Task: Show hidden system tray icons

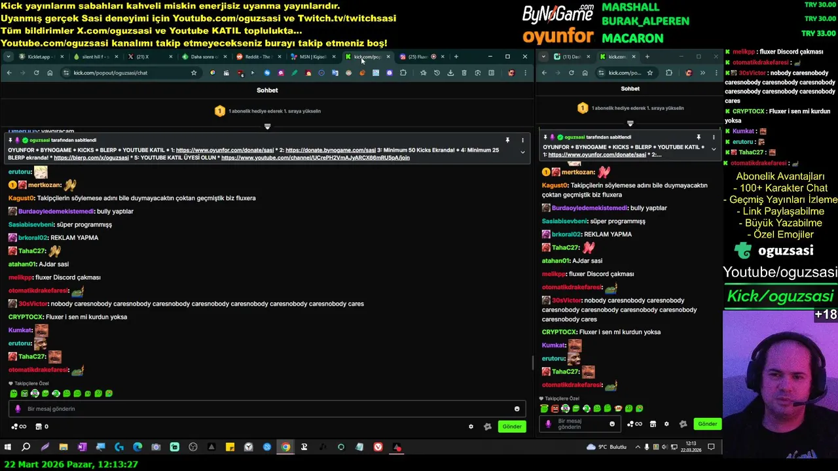Action: 638,447
